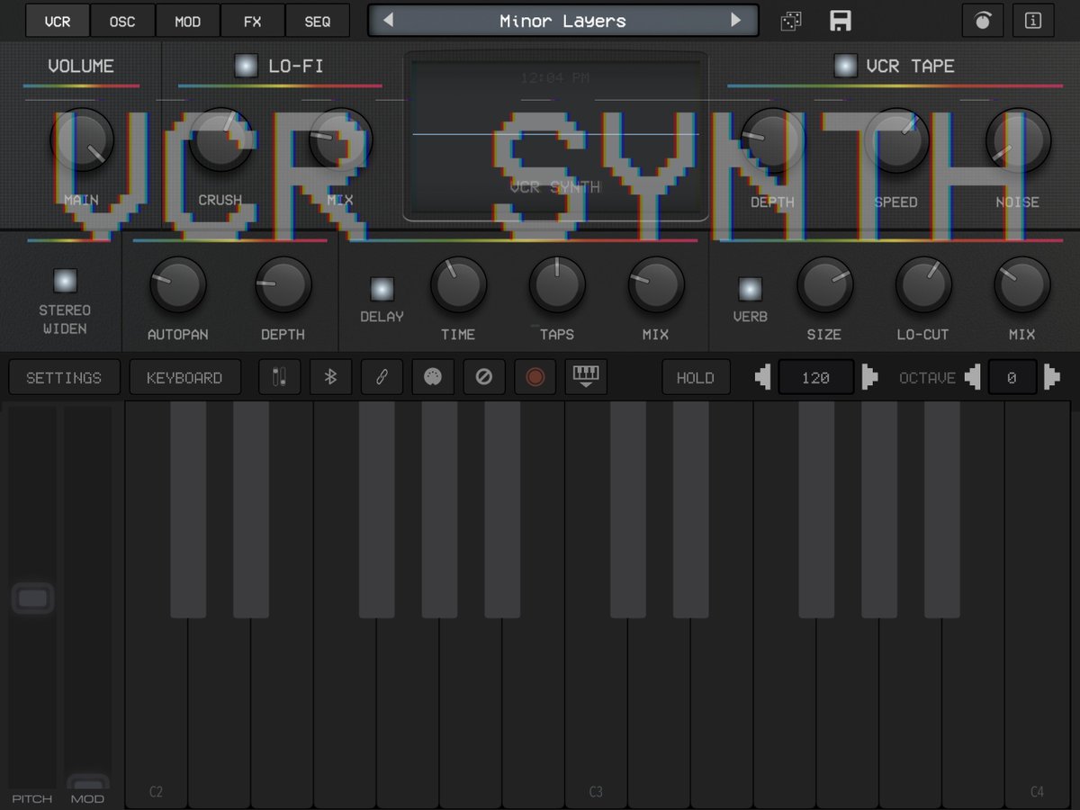Screen dimensions: 1080x810
Task: Switch to the MOD tab
Action: 187,21
